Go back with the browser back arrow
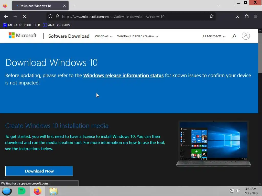This screenshot has height=196, width=262. pyautogui.click(x=6, y=17)
